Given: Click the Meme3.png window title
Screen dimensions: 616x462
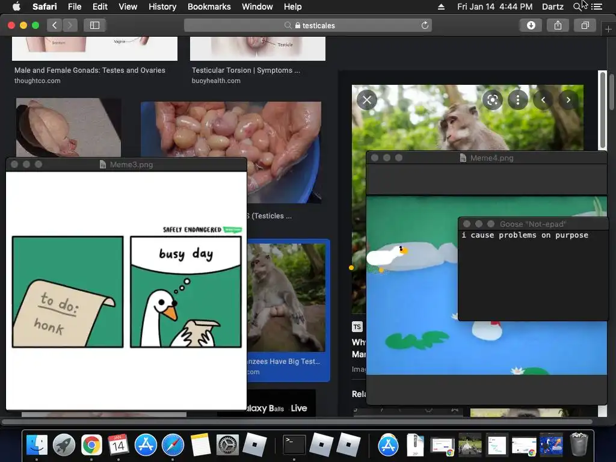Looking at the screenshot, I should pyautogui.click(x=131, y=165).
